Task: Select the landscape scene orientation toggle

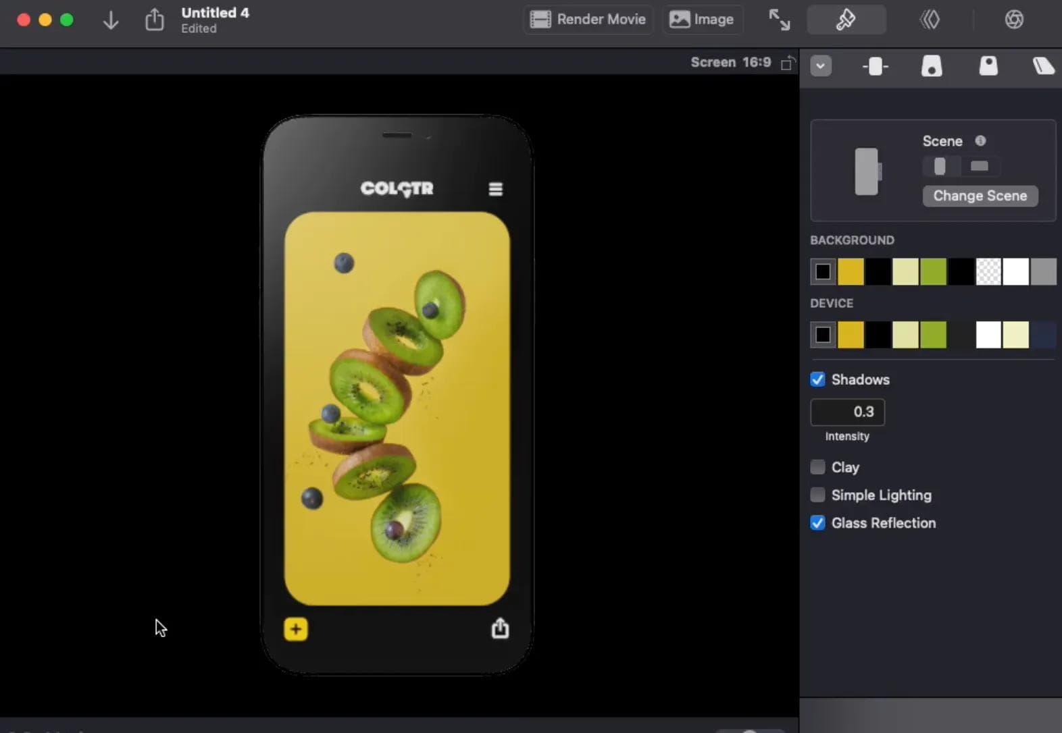Action: tap(979, 166)
